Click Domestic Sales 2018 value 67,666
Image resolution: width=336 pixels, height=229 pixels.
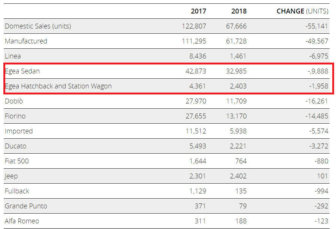[236, 26]
